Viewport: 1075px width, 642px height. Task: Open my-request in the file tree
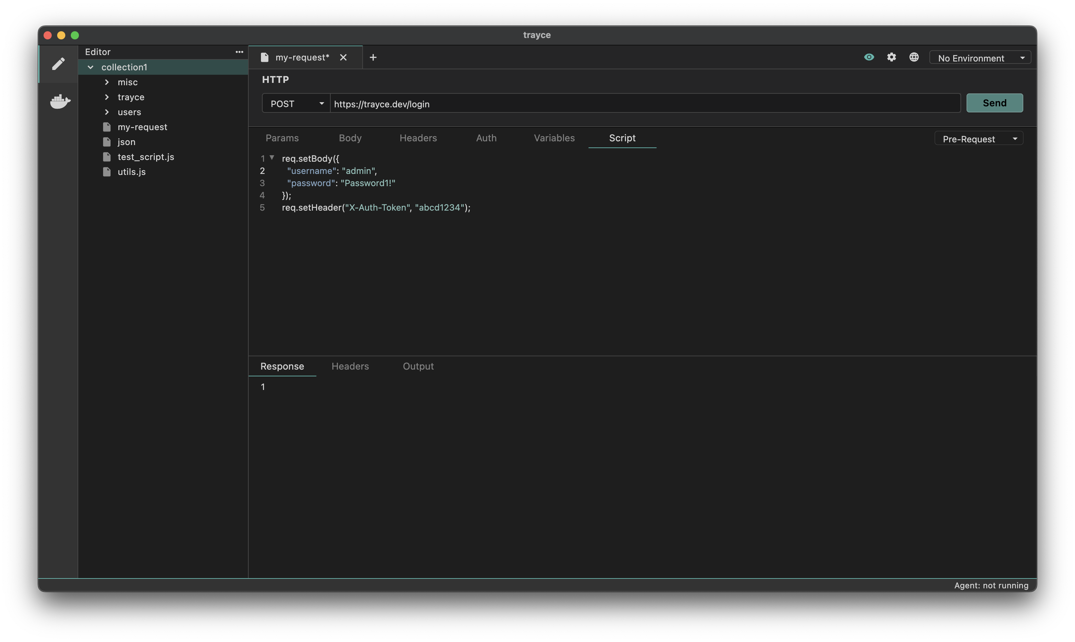pos(142,127)
